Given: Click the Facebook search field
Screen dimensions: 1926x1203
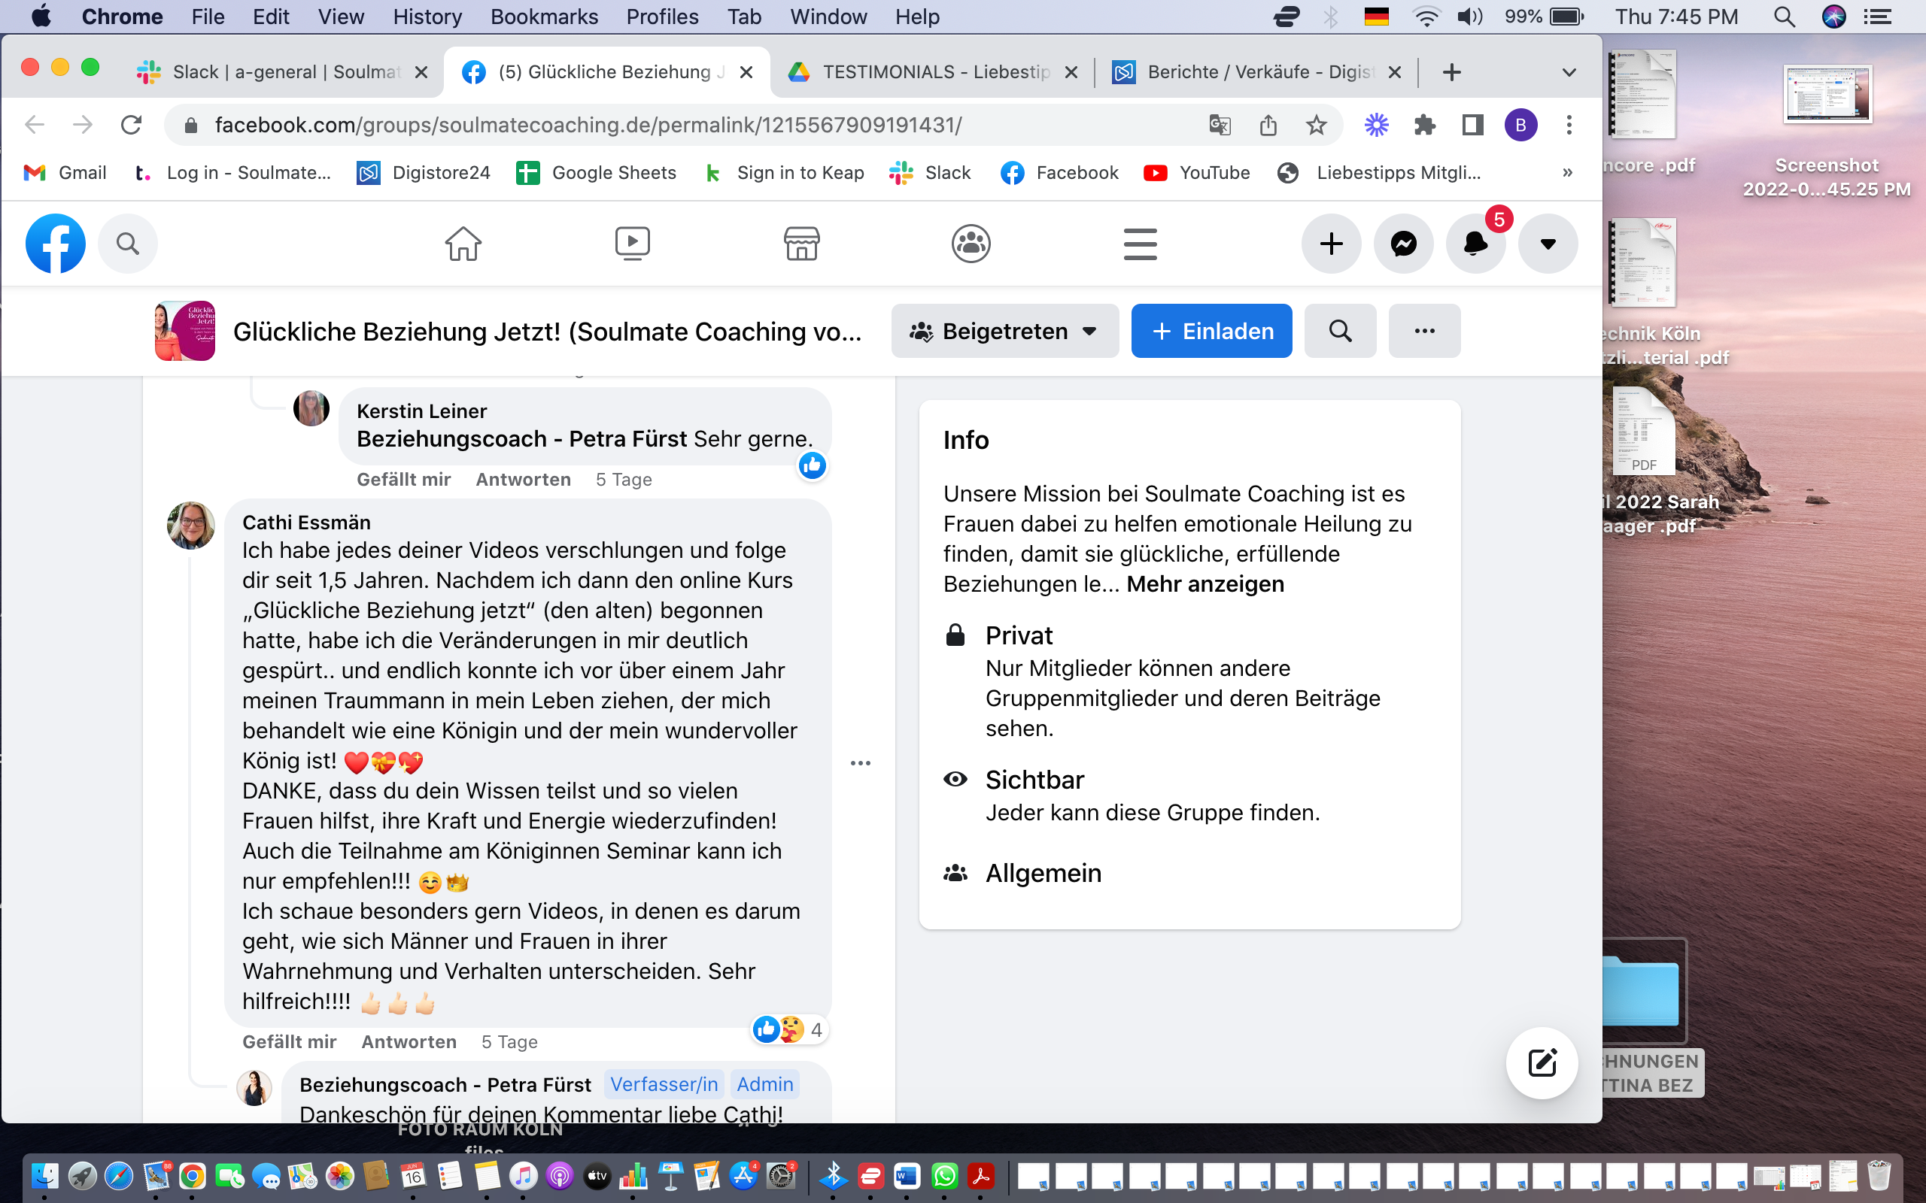Looking at the screenshot, I should [127, 244].
